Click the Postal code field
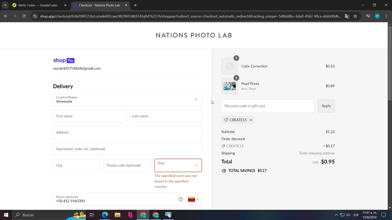 pos(127,165)
